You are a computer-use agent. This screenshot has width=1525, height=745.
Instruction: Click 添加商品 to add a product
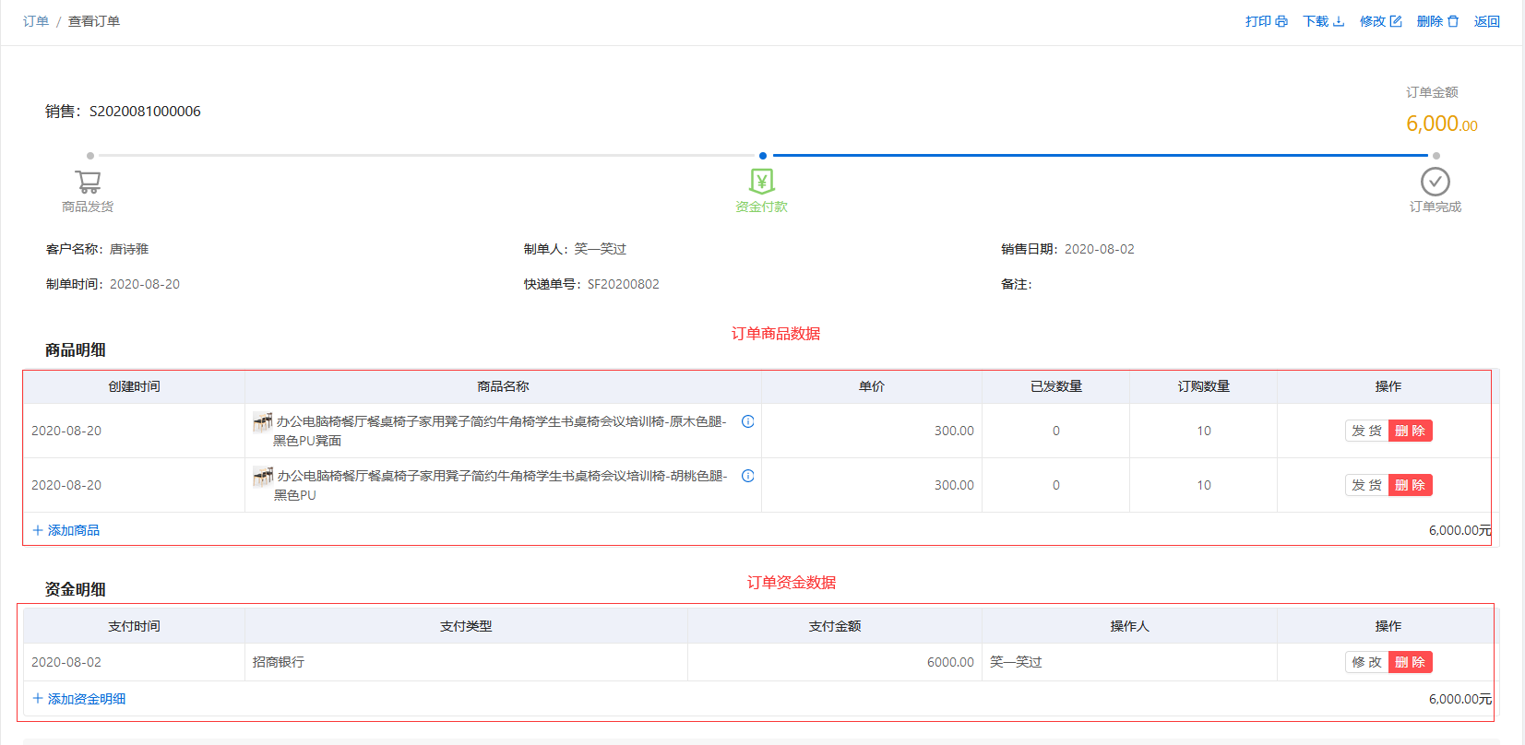point(66,530)
